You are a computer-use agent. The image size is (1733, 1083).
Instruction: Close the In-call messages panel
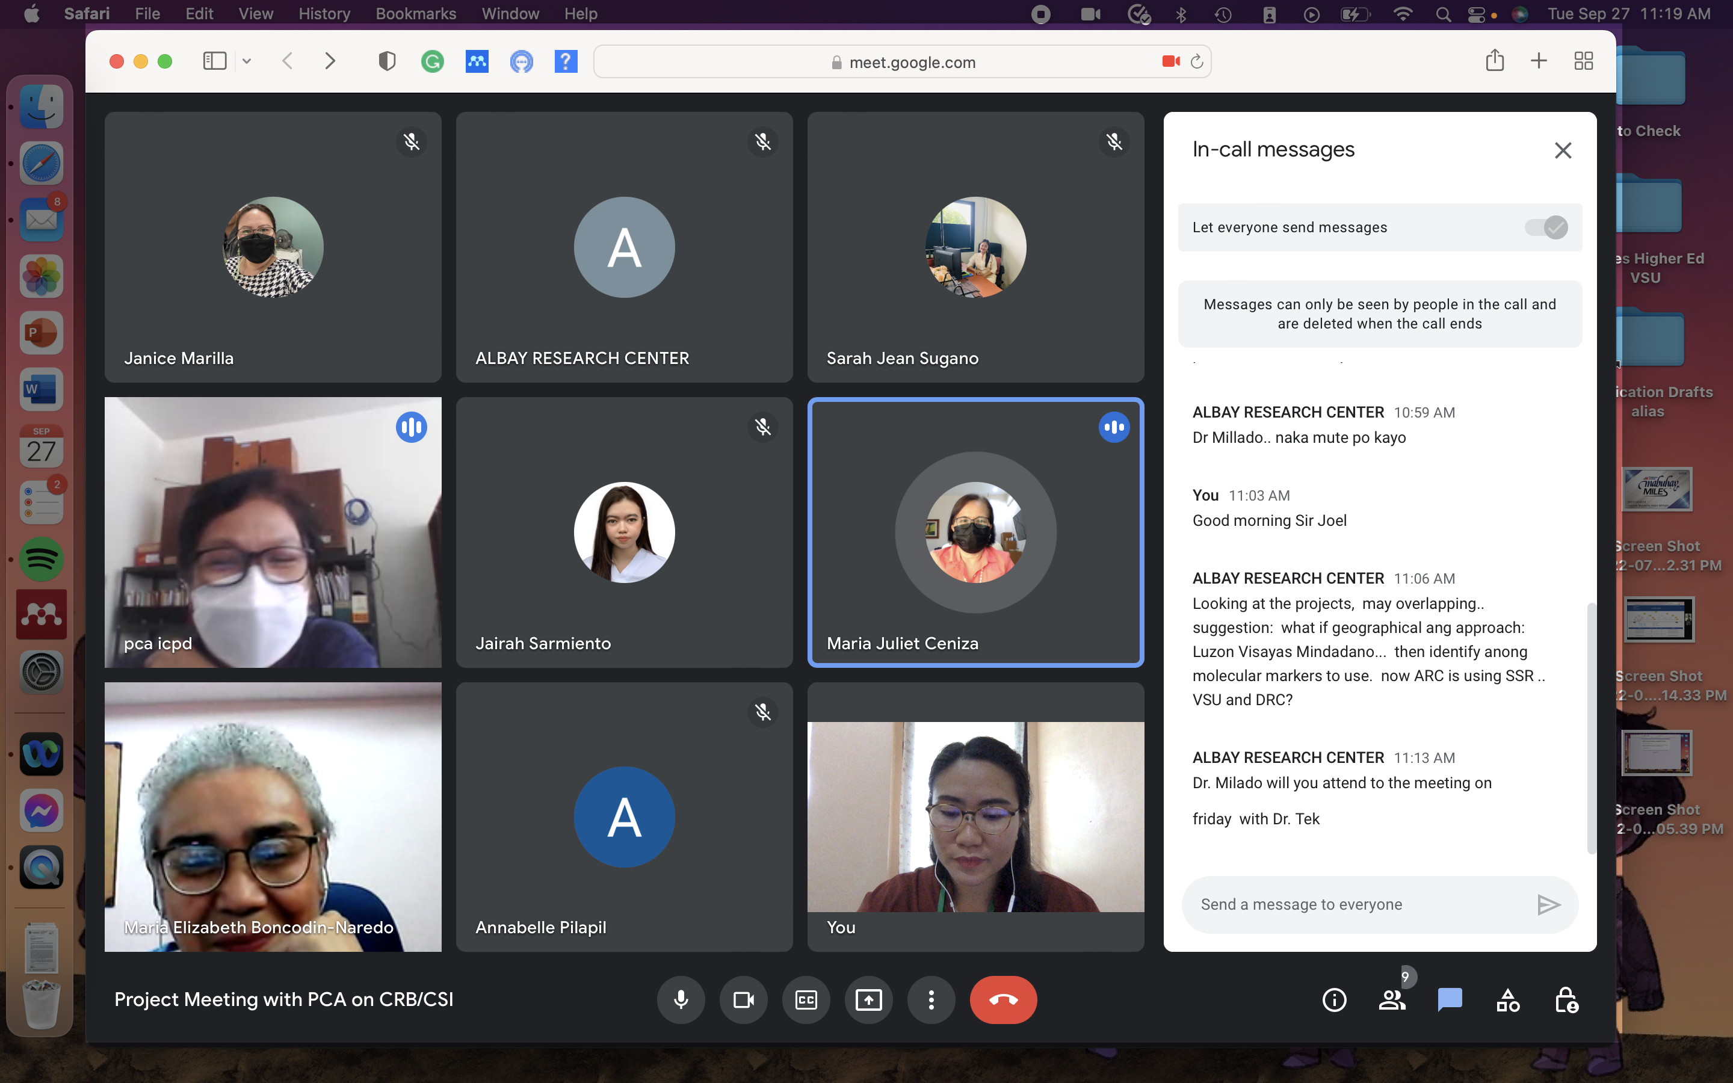[1563, 150]
